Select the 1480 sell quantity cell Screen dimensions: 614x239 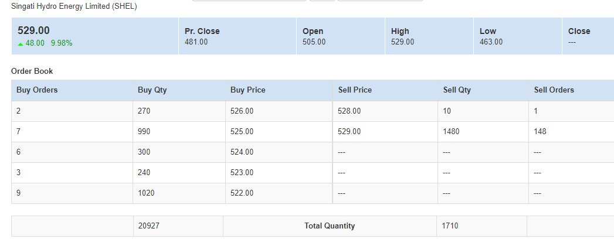451,131
